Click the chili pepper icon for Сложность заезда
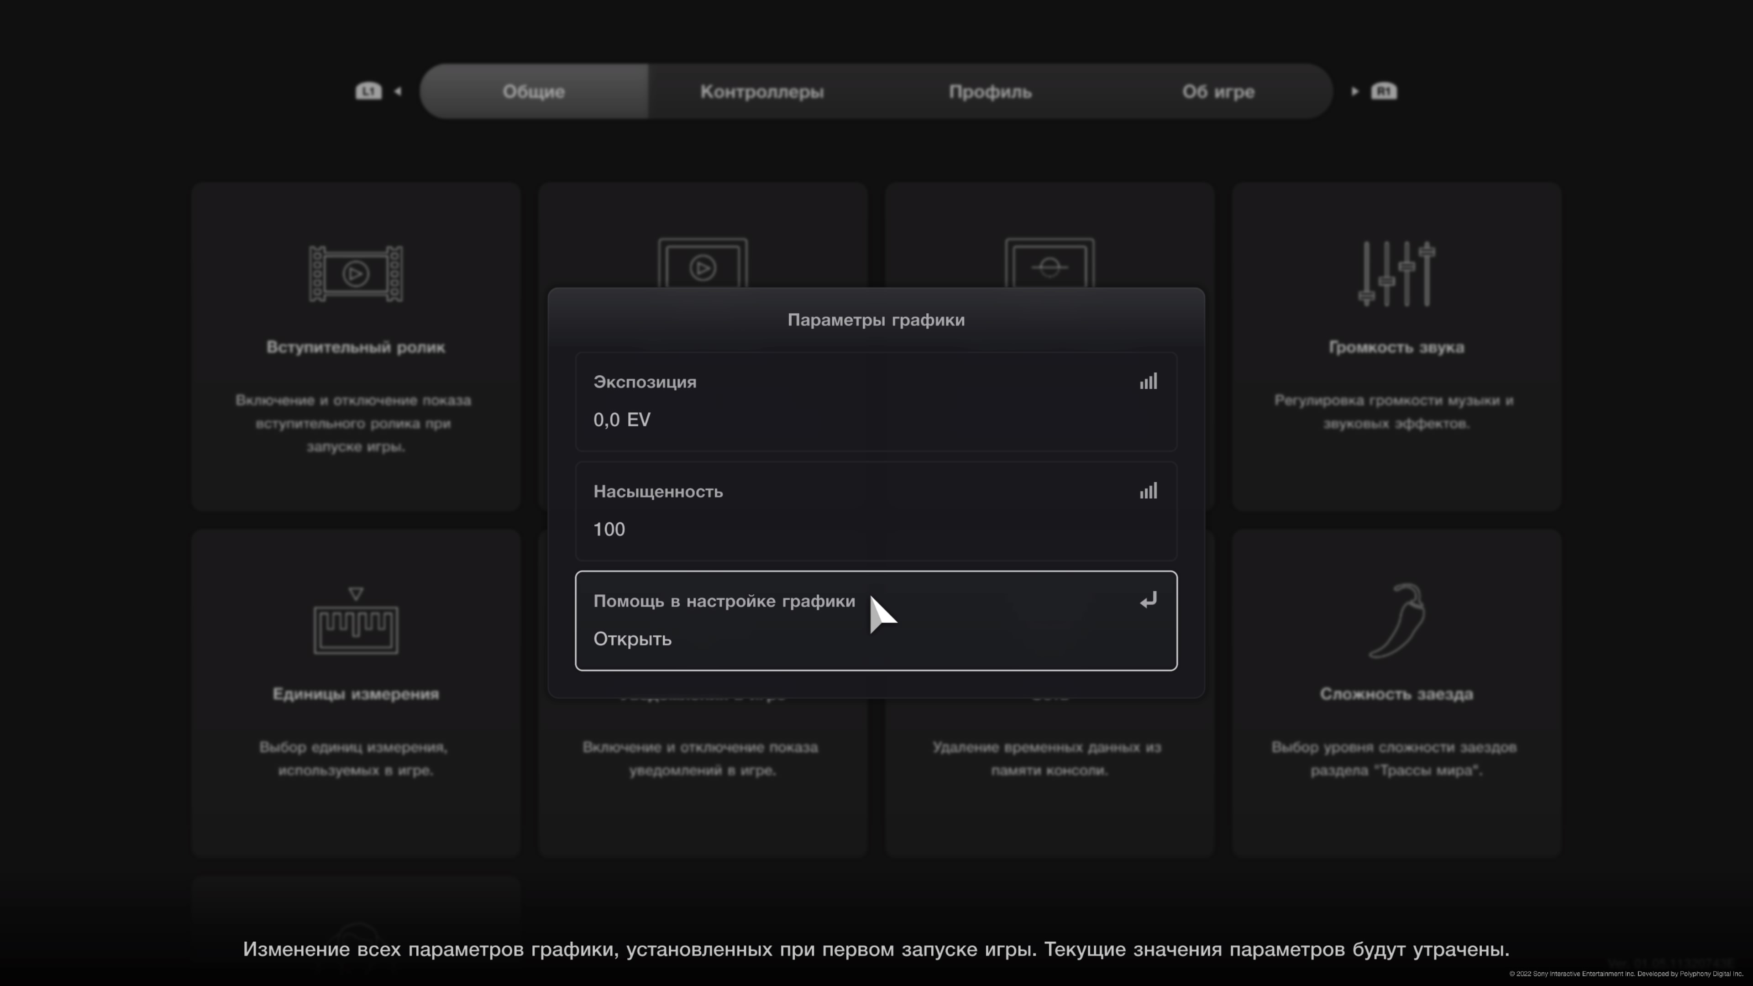Viewport: 1753px width, 986px height. point(1396,621)
